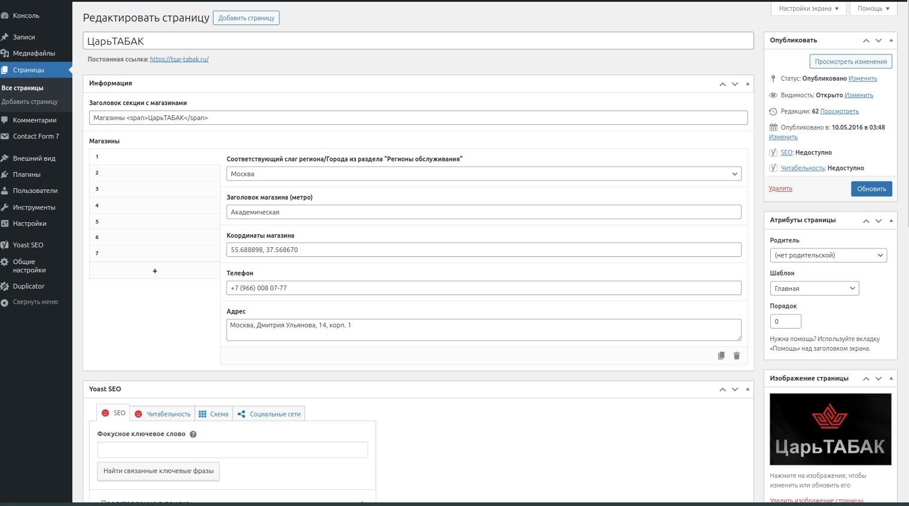Click the Настройки sliders icon in sidebar
The width and height of the screenshot is (909, 506).
[5, 223]
